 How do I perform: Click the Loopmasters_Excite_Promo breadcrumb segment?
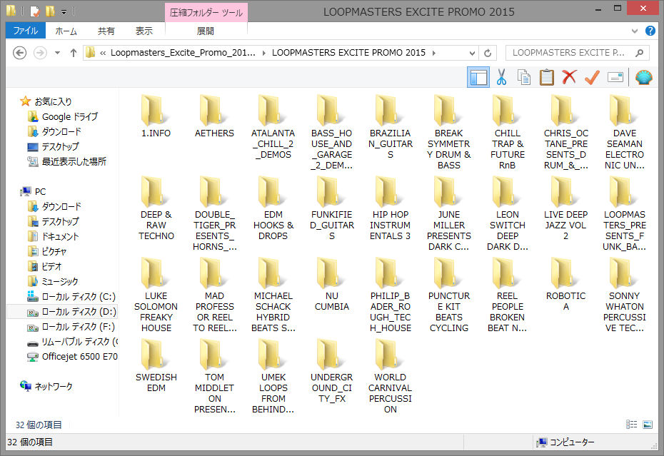tap(183, 53)
